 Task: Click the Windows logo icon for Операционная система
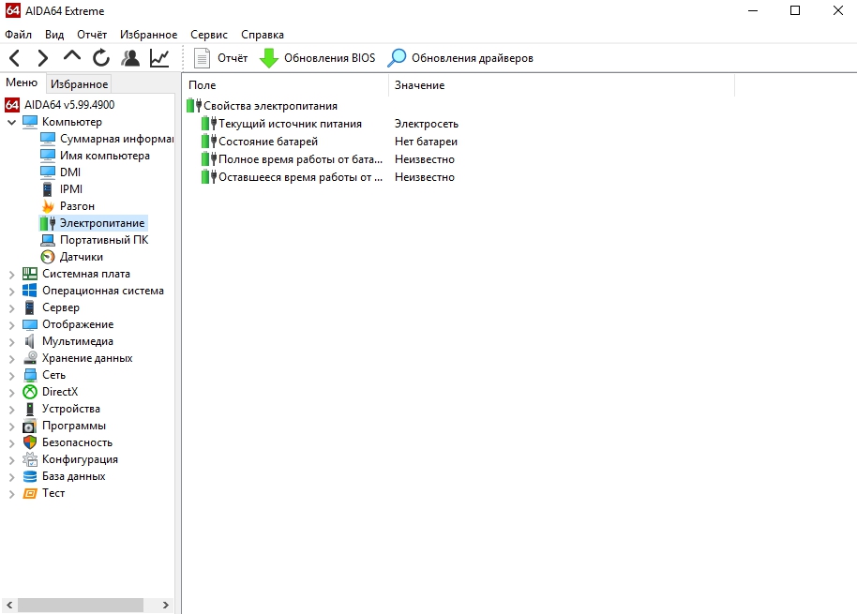click(30, 291)
